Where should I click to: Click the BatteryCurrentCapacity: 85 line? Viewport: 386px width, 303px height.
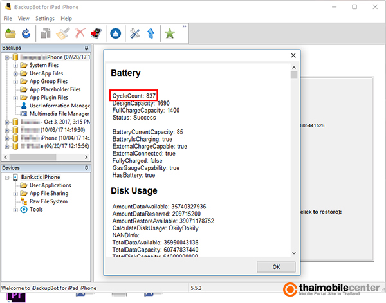(x=147, y=132)
